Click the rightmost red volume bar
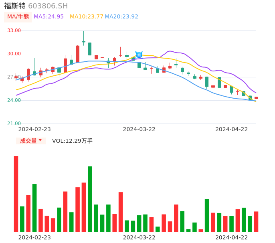This screenshot has height=243, width=275. pos(256,221)
